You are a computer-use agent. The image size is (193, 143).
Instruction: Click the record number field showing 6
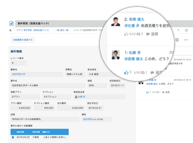19,63
